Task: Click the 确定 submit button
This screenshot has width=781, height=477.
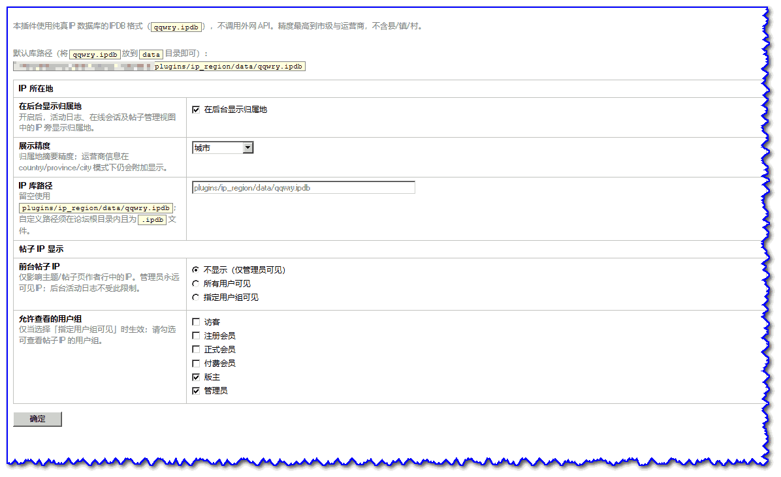Action: (x=37, y=419)
